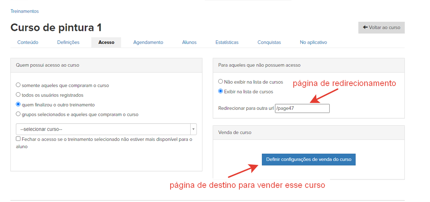Enable 'Fechar o acesso se o treinamento' checkbox
This screenshot has height=202, width=430.
point(18,139)
